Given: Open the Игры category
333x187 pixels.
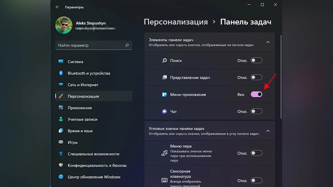Looking at the screenshot, I should pos(94,142).
